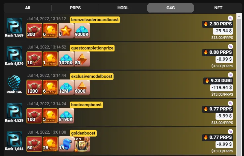
Task: Click the scrollbar up arrow
Action: pos(239,16)
